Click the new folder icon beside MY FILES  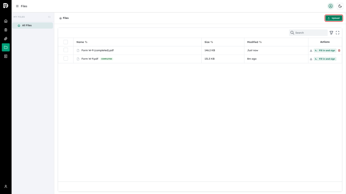click(49, 17)
